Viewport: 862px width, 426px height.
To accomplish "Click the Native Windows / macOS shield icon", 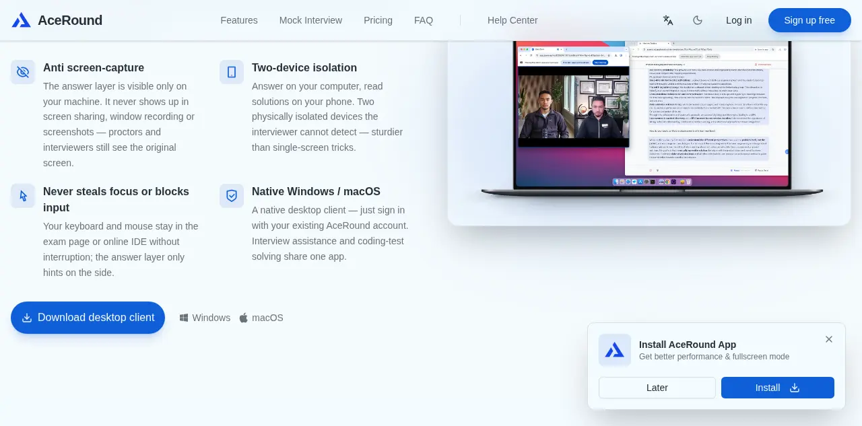I will click(x=232, y=196).
